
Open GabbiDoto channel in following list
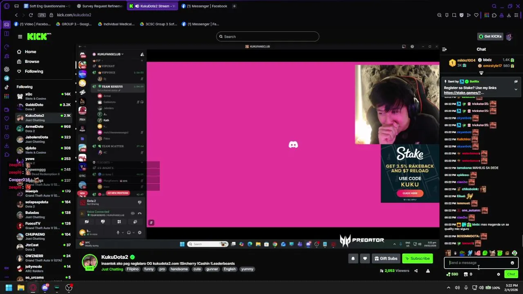click(44, 107)
